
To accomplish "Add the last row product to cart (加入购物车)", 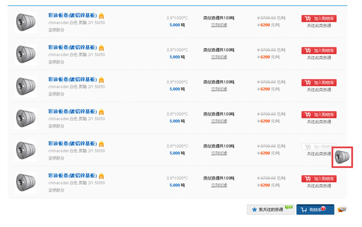I will pyautogui.click(x=319, y=179).
